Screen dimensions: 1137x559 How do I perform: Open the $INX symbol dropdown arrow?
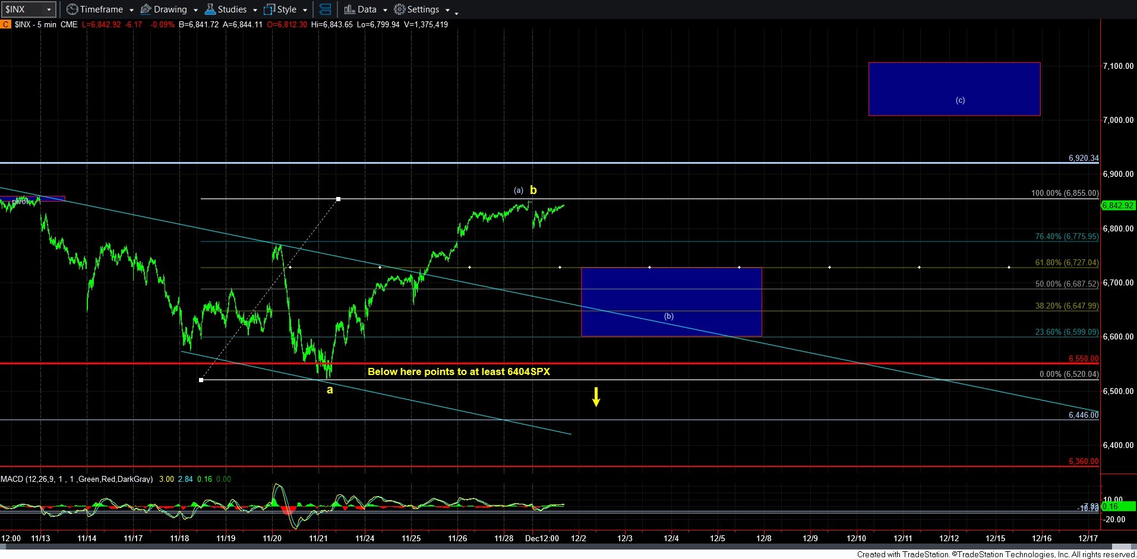pyautogui.click(x=49, y=9)
